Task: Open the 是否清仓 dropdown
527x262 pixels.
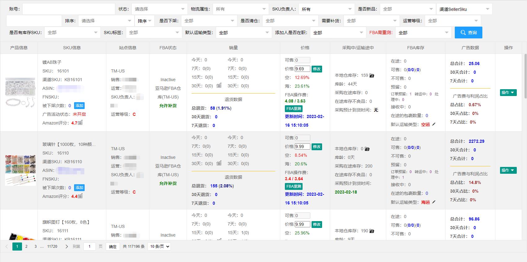Action: click(290, 21)
